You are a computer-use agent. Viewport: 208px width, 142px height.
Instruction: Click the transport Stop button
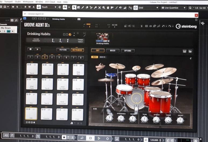tap(90, 138)
